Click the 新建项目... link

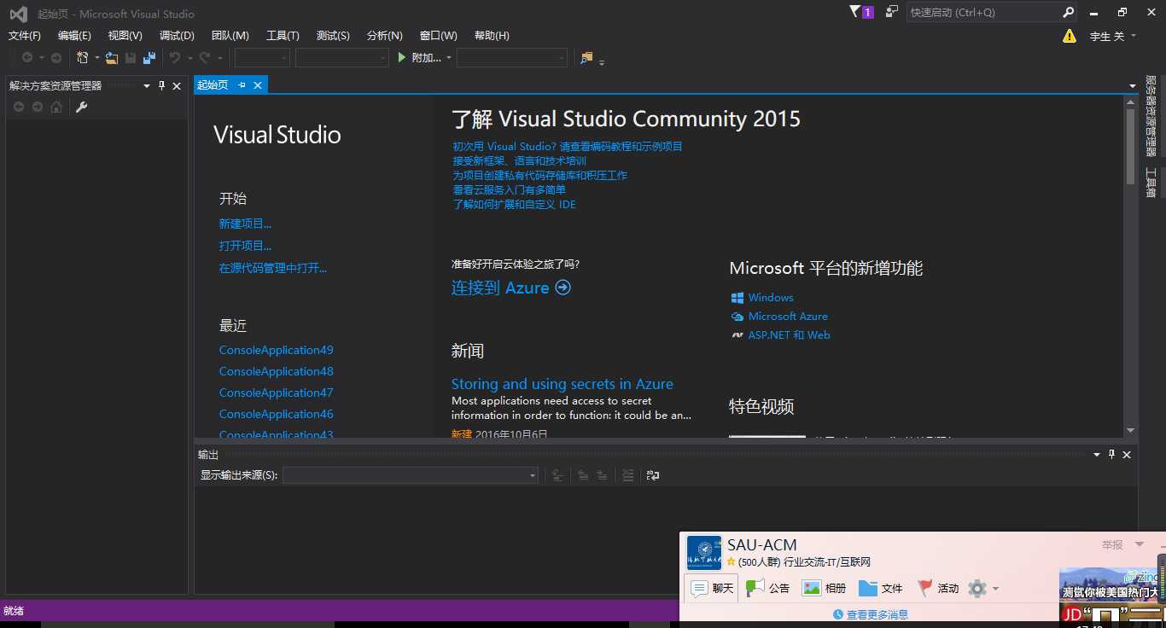point(245,224)
